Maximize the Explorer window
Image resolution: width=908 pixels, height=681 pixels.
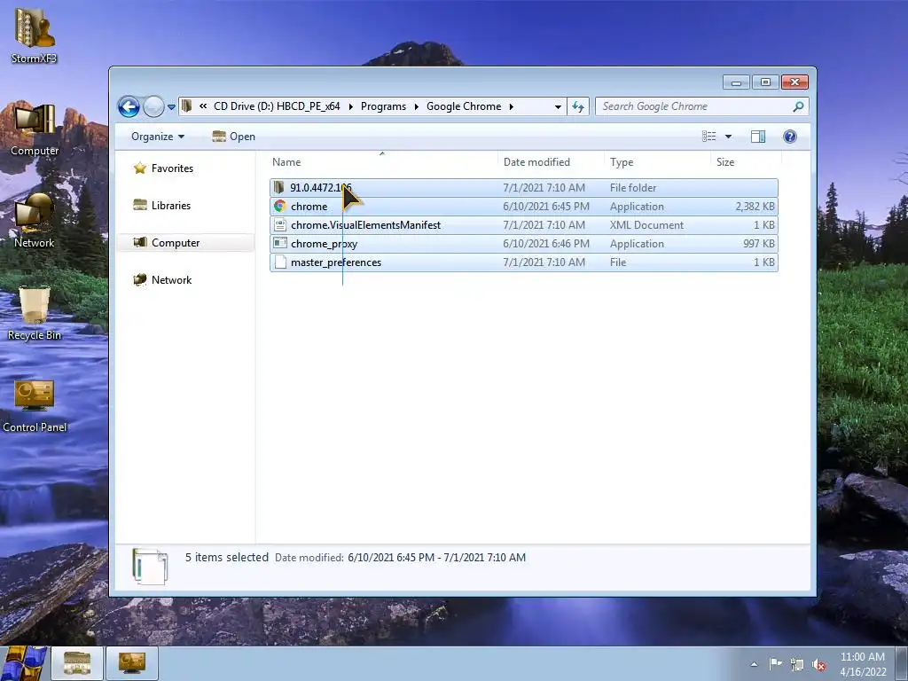765,82
